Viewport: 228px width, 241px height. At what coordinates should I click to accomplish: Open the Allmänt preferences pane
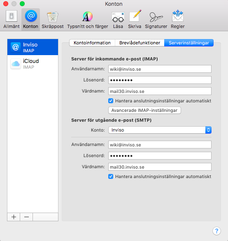pos(12,19)
